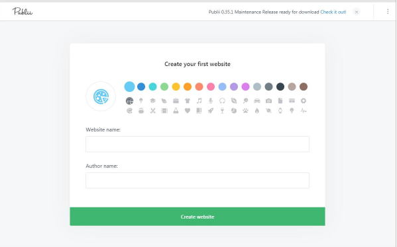The image size is (397, 247).
Task: Pick the lab flask site icon
Action: click(x=176, y=111)
